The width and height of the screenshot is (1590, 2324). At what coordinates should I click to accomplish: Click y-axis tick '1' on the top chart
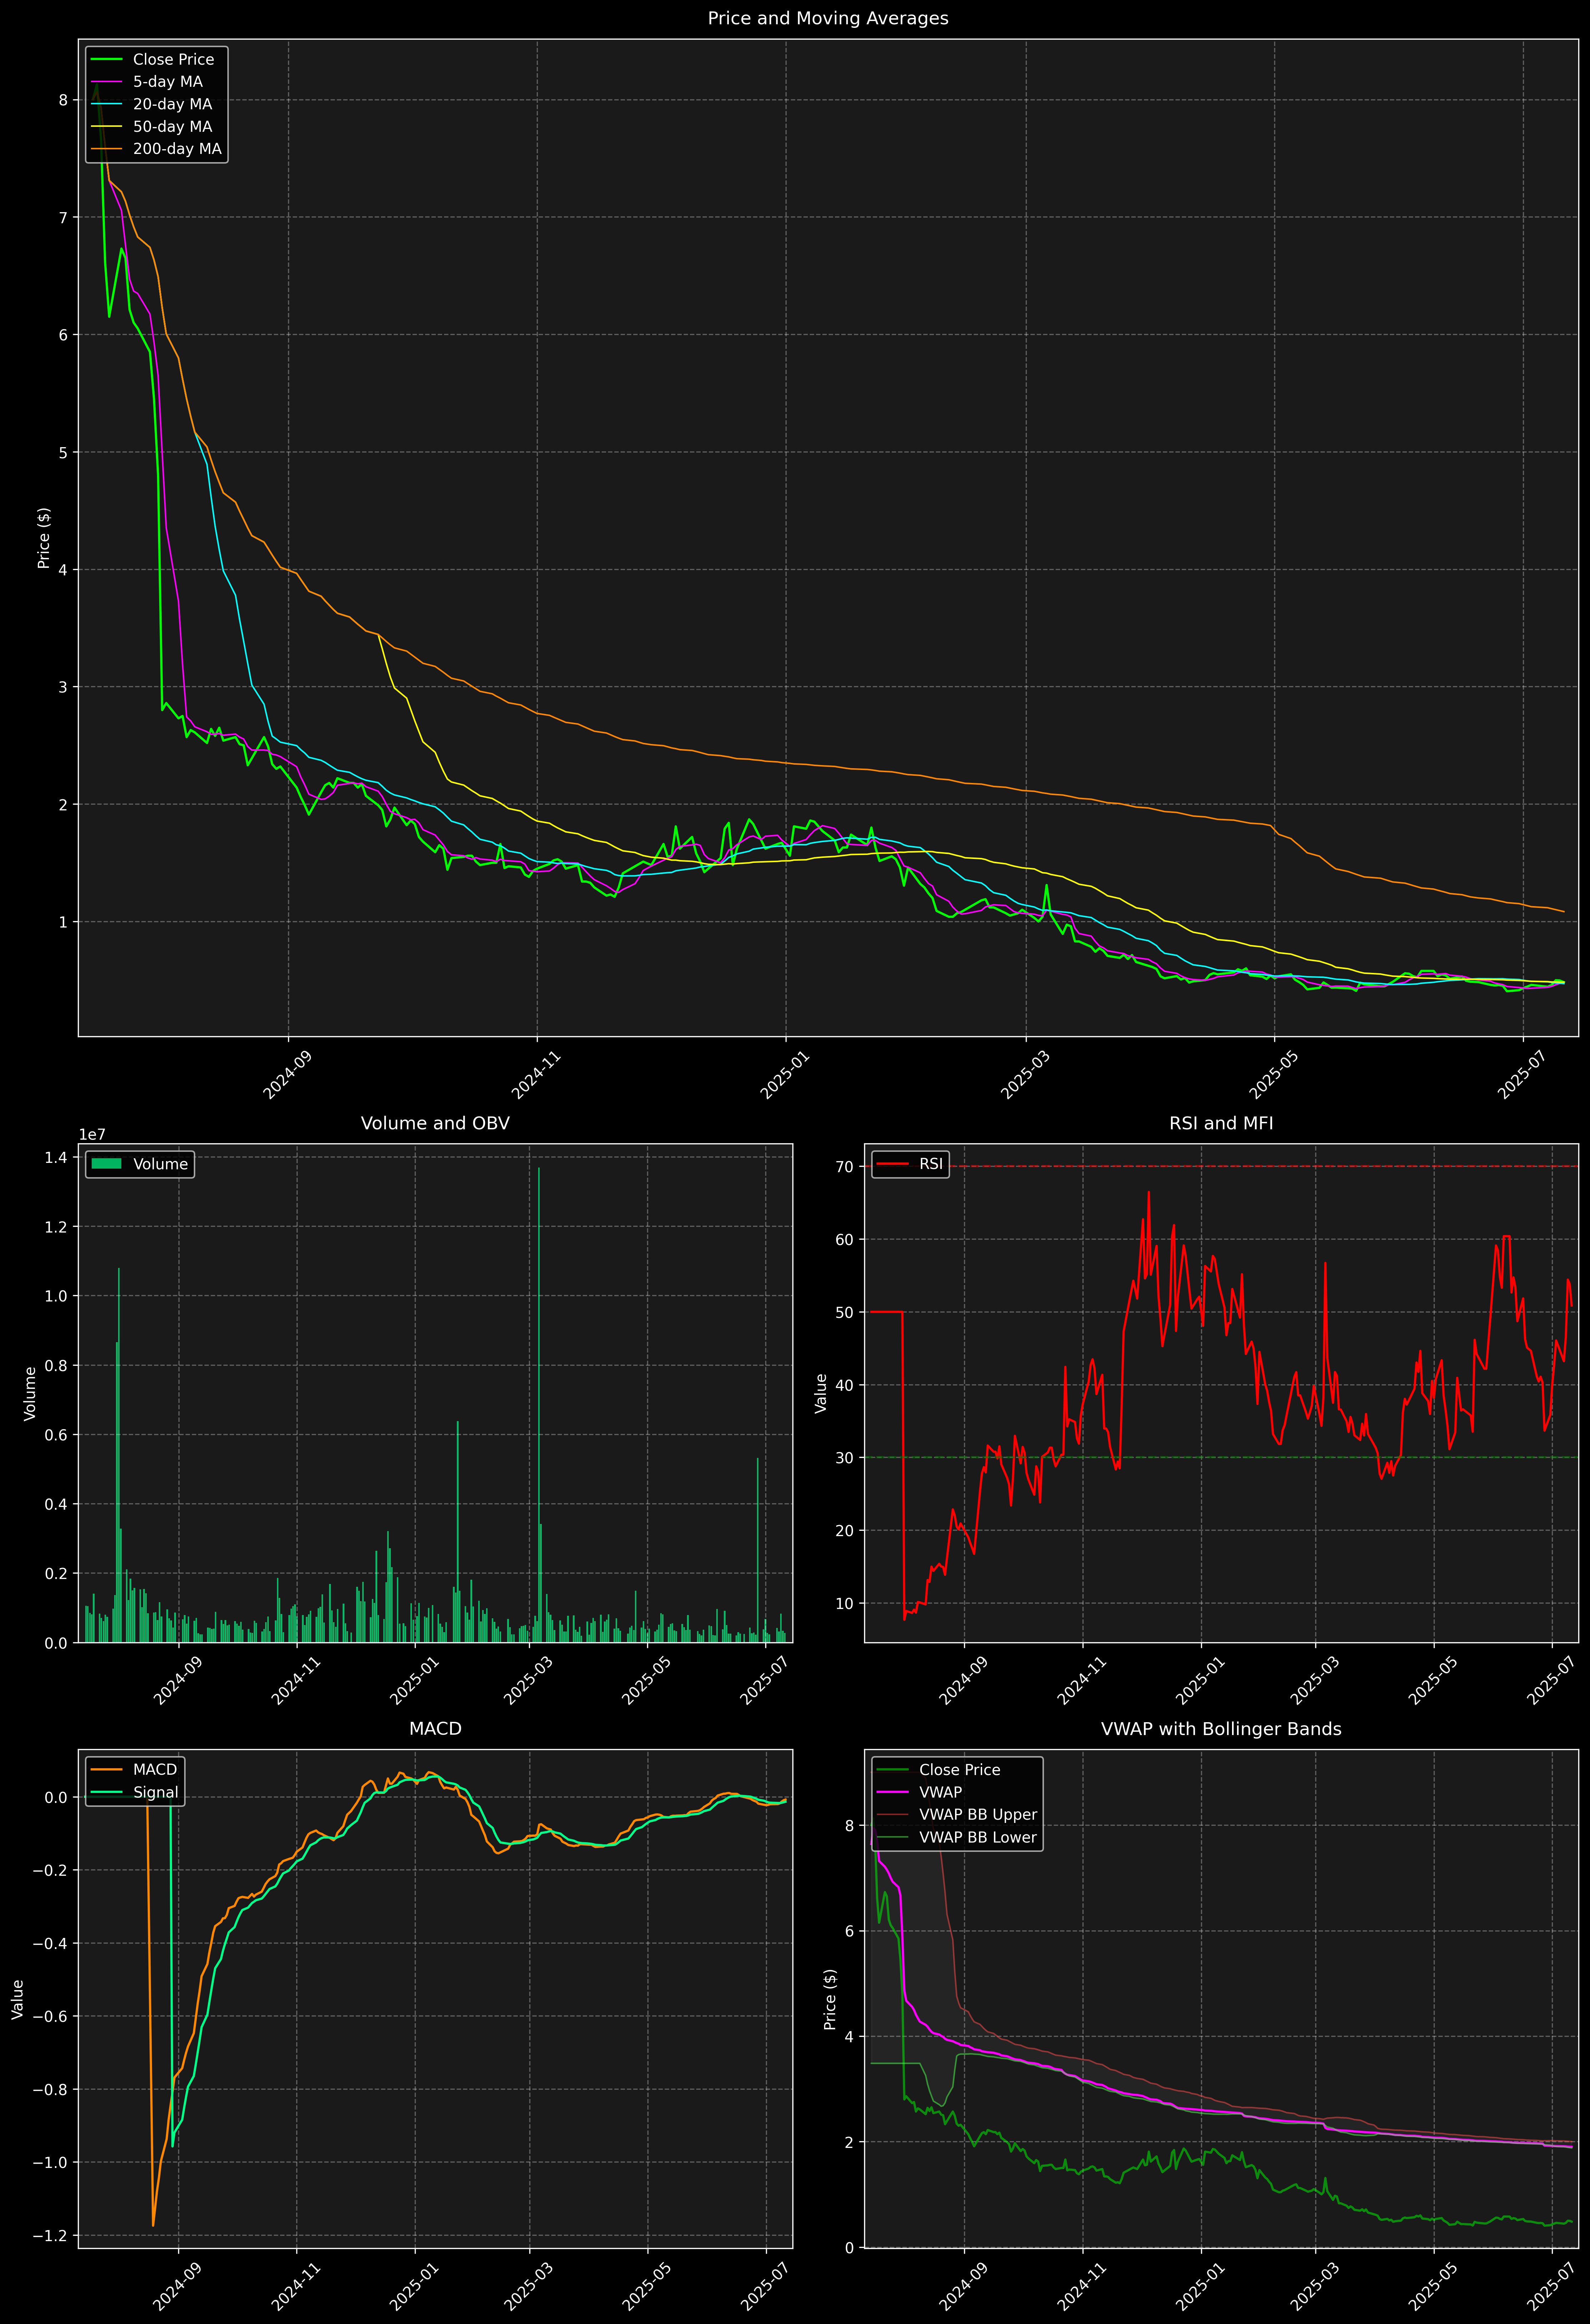tap(64, 922)
